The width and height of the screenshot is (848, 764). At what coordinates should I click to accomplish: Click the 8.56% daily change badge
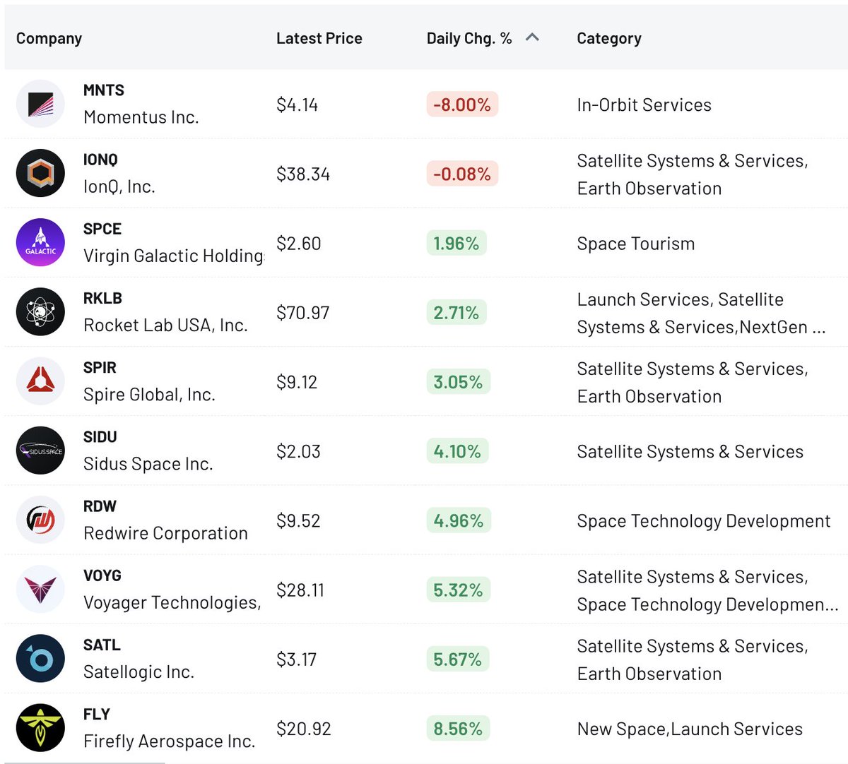[458, 728]
